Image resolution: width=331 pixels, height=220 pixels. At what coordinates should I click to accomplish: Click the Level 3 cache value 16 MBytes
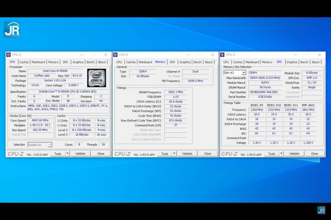pos(82,135)
